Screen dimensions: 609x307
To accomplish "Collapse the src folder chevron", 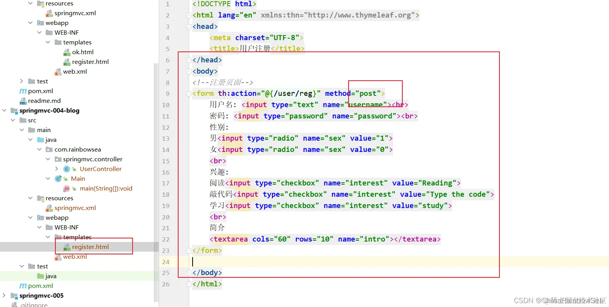I will 13,120.
